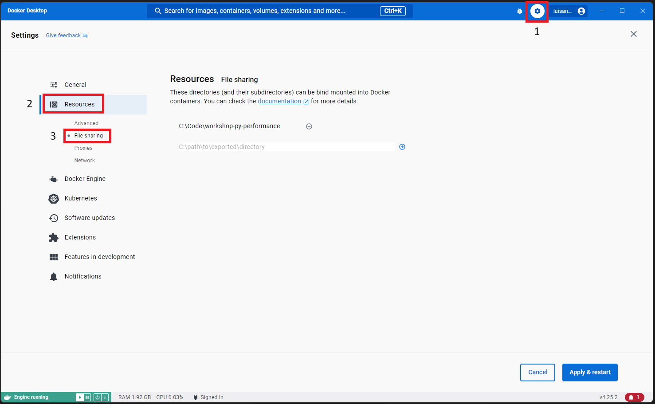Select Resources in the settings sidebar

pyautogui.click(x=94, y=104)
